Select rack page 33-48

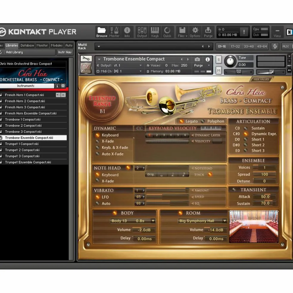[x=249, y=46]
